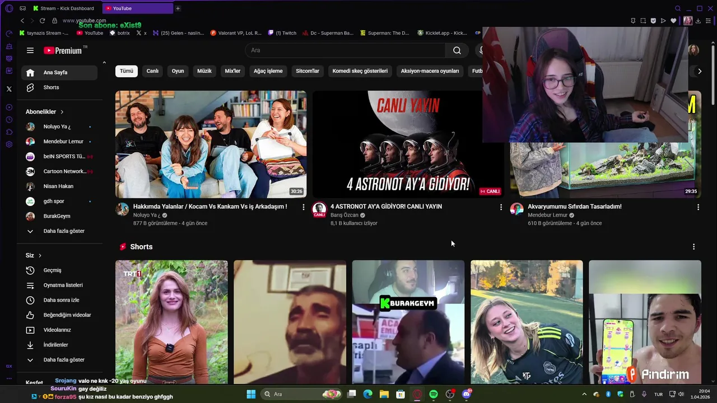717x403 pixels.
Task: Select the Tümü filter chip
Action: pyautogui.click(x=127, y=71)
